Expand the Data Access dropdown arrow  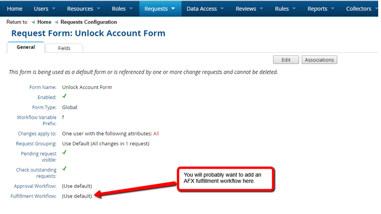(x=222, y=9)
